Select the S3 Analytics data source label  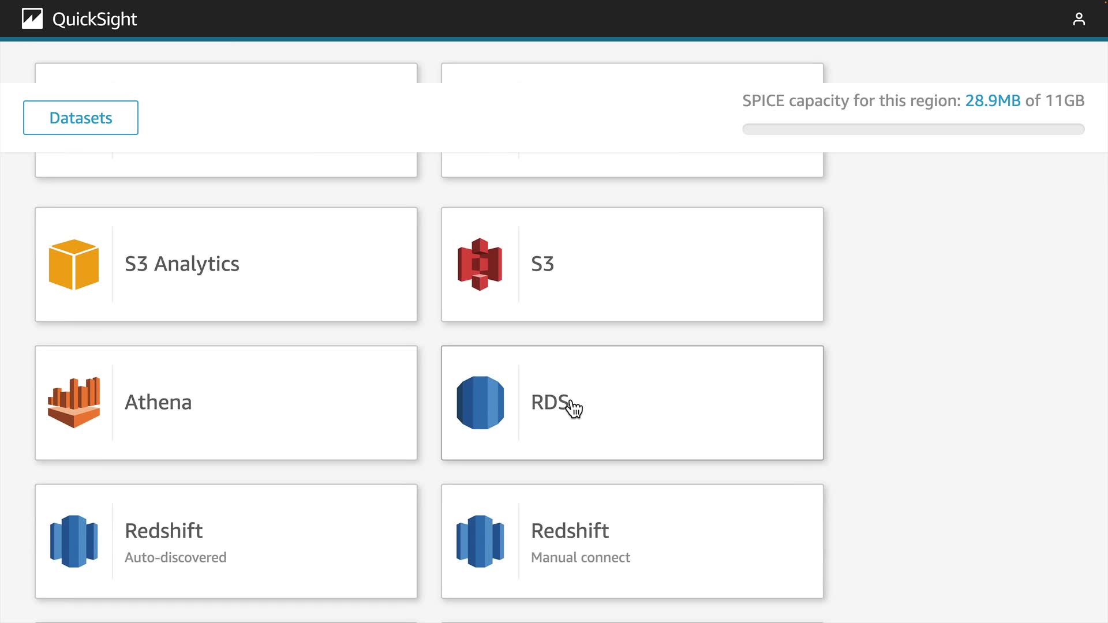click(182, 264)
